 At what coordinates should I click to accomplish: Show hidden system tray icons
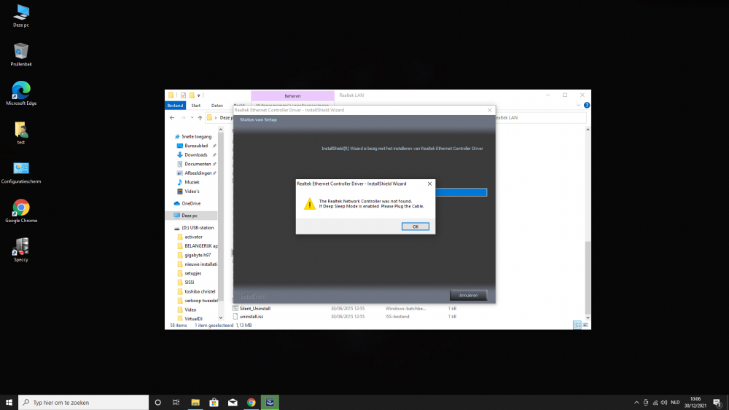pyautogui.click(x=636, y=403)
